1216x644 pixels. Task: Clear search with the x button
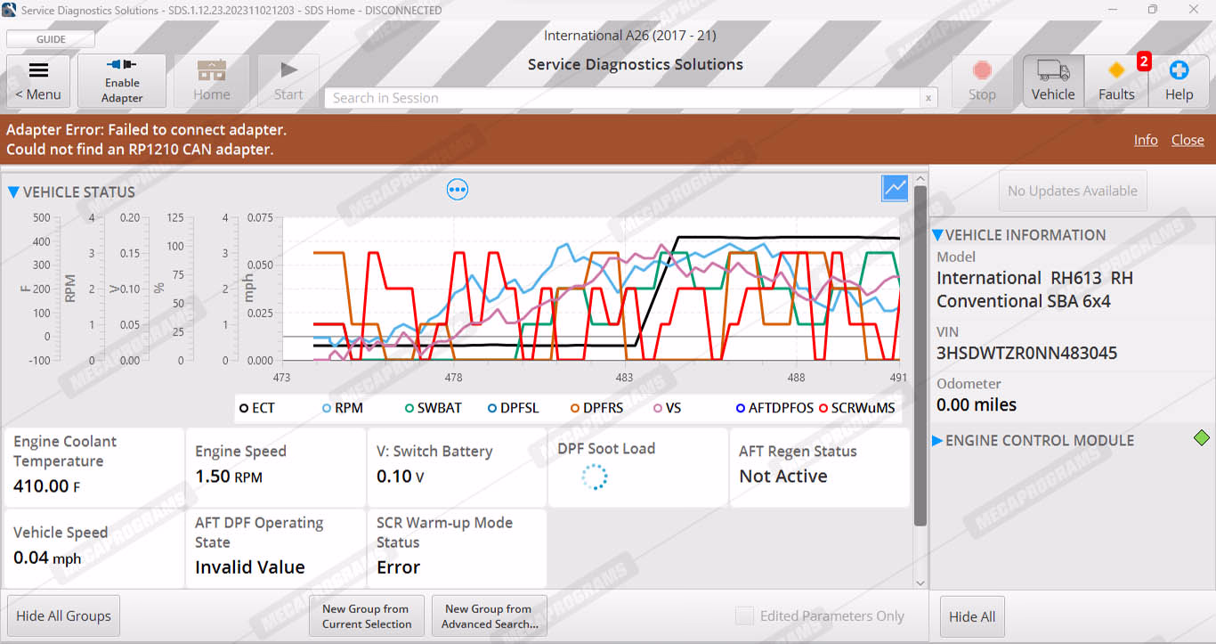(x=928, y=99)
